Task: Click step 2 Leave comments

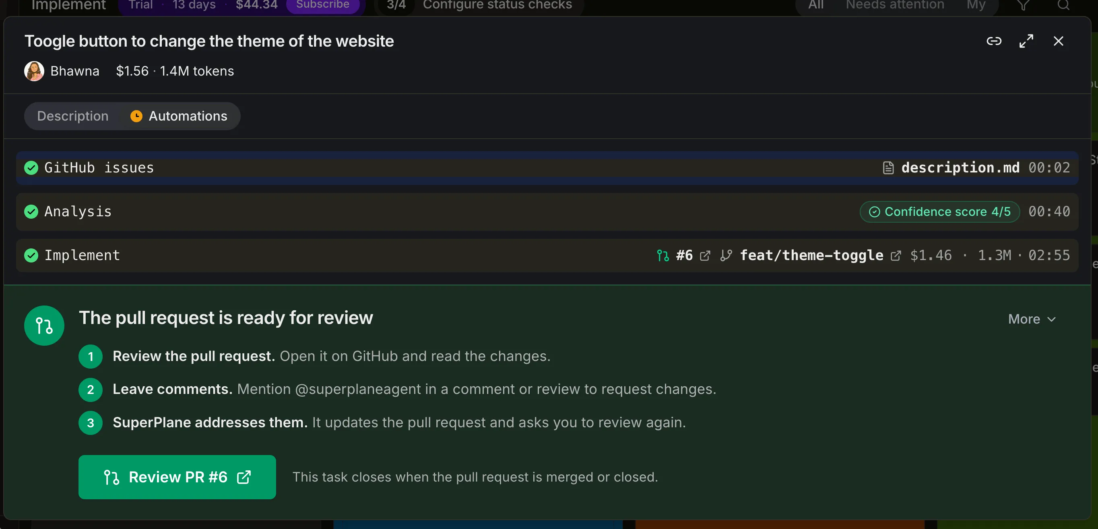Action: 173,390
